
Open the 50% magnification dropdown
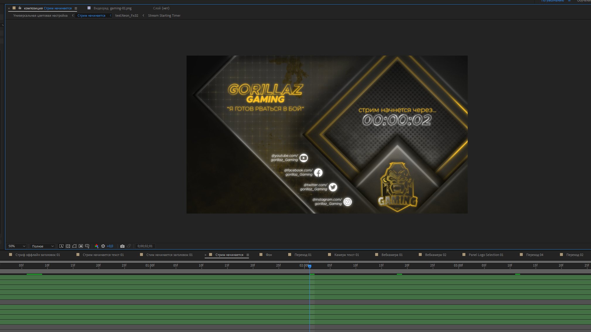(17, 246)
